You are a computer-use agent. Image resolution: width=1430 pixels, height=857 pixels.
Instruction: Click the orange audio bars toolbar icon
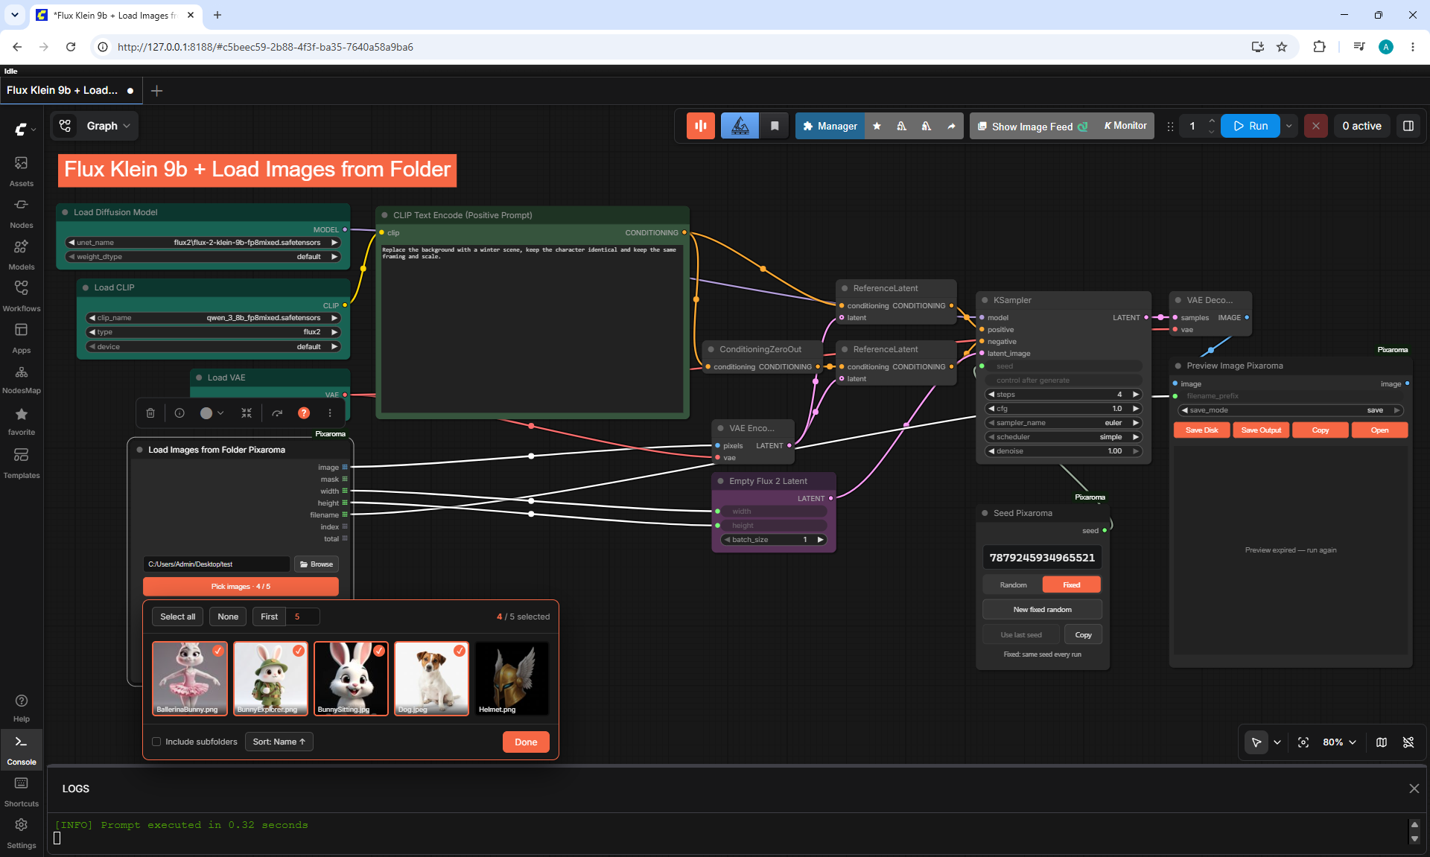[701, 126]
